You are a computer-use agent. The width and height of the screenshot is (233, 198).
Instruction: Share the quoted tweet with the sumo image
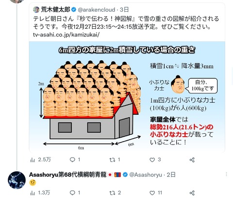[192, 160]
